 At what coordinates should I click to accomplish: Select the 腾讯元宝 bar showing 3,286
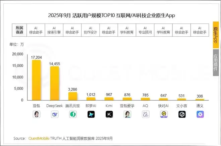[x=73, y=96]
